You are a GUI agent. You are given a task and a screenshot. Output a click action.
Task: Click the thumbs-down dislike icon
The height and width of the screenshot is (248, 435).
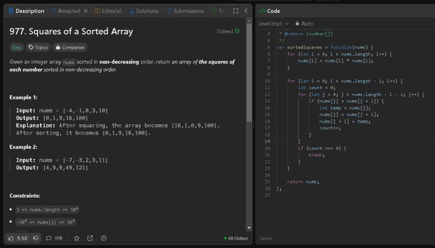pos(36,238)
